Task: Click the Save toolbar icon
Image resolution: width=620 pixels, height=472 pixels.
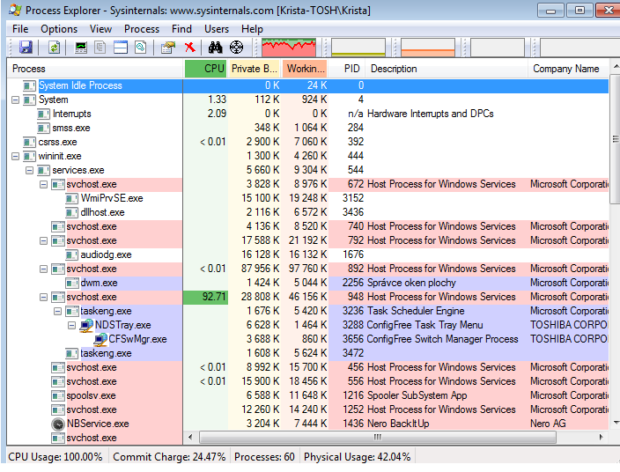Action: 26,48
